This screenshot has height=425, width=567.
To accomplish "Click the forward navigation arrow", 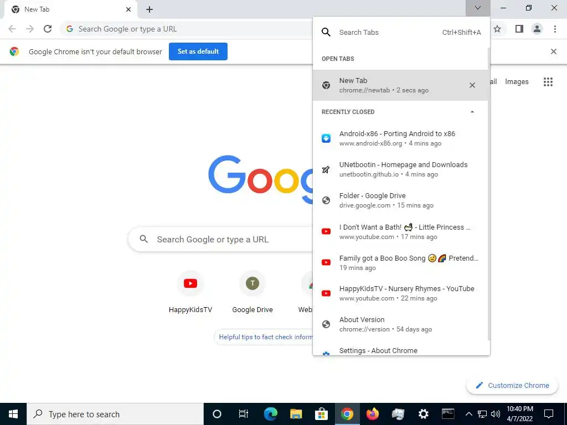I will tap(30, 29).
